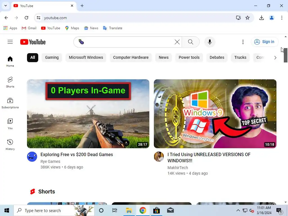Select the All filter chip
The height and width of the screenshot is (216, 288).
(x=33, y=57)
